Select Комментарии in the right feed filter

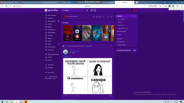(121, 45)
